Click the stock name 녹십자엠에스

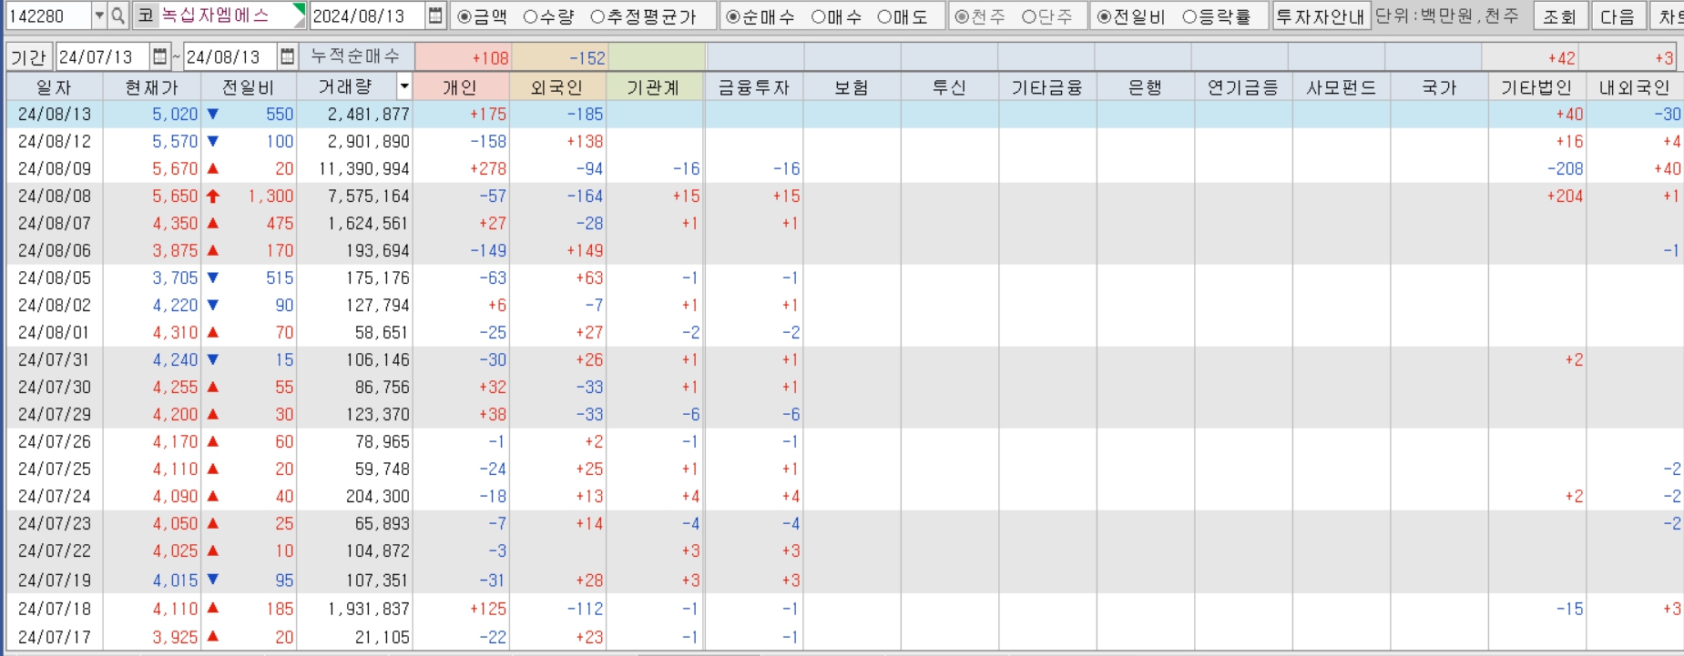216,15
